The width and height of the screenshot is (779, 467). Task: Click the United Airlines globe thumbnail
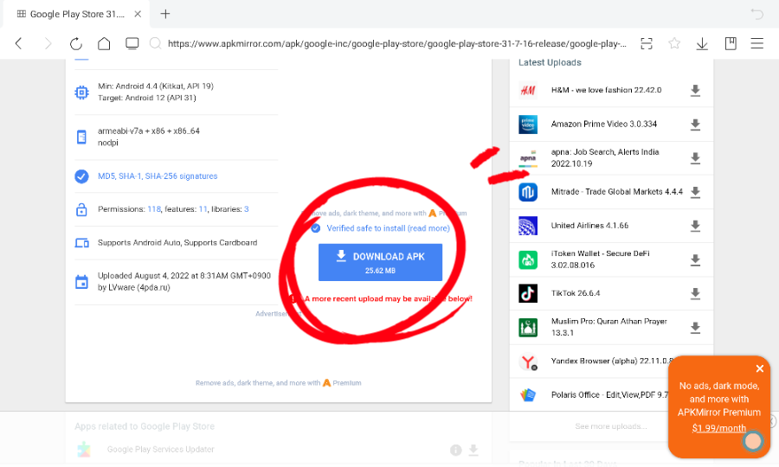click(x=528, y=226)
